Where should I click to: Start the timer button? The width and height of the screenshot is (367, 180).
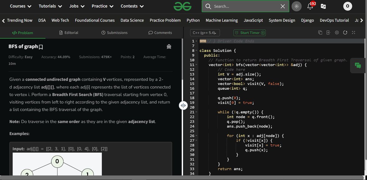250,33
